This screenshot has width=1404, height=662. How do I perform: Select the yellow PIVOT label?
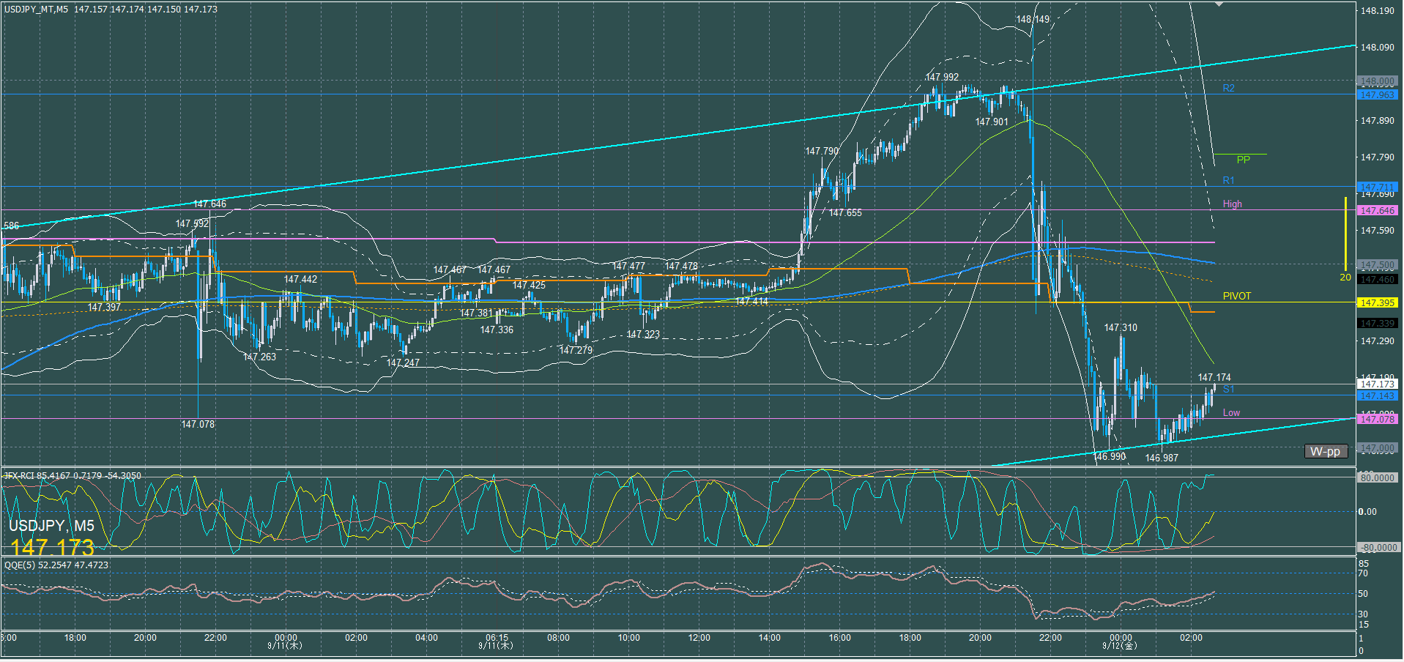(1236, 297)
